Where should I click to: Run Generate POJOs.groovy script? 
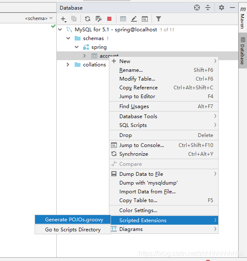73,220
